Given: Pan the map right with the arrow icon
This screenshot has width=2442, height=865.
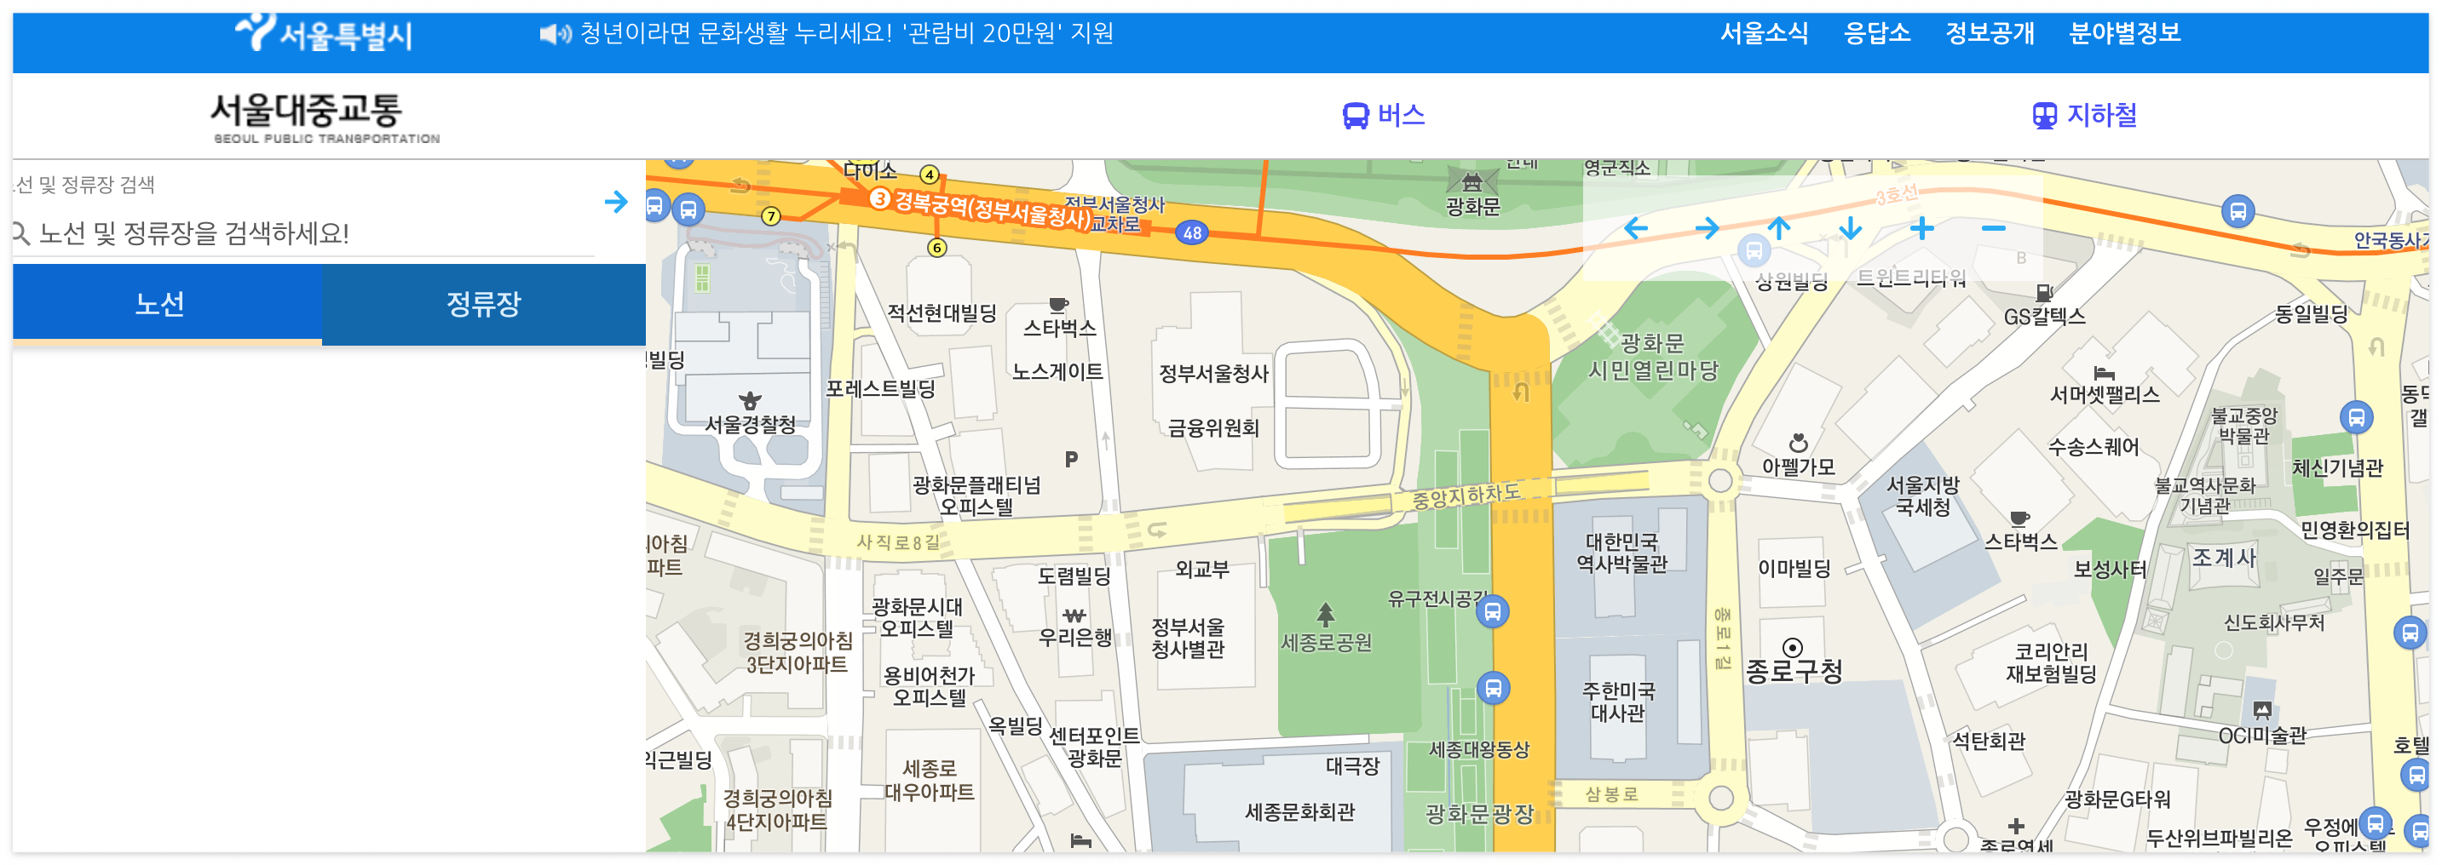Looking at the screenshot, I should pyautogui.click(x=1708, y=229).
